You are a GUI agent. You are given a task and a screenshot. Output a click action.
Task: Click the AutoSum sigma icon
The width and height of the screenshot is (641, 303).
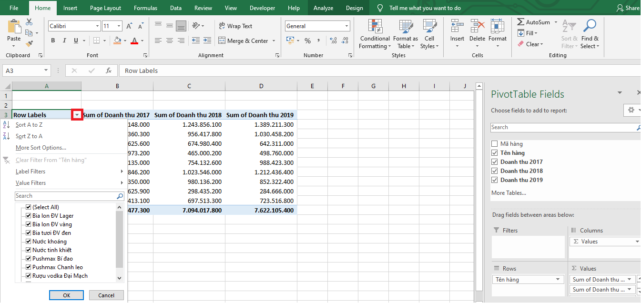pos(521,22)
